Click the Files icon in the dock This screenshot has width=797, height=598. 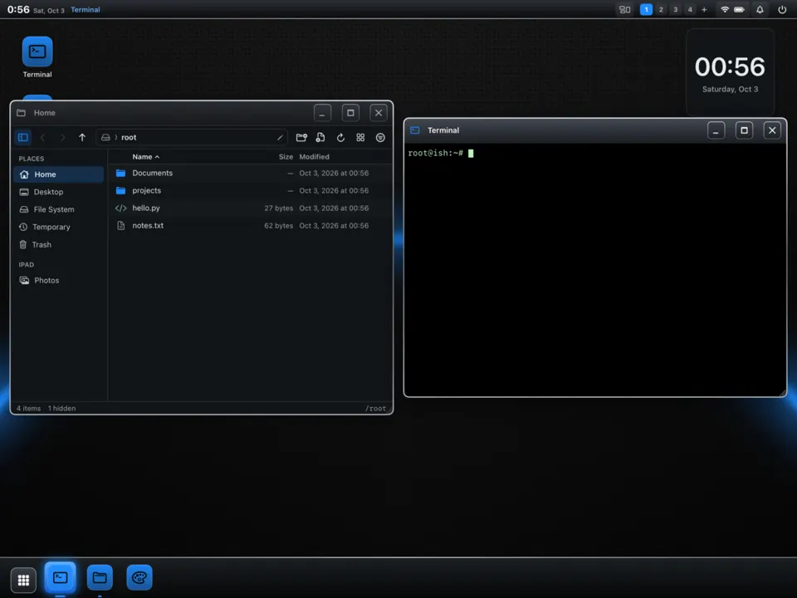point(100,578)
